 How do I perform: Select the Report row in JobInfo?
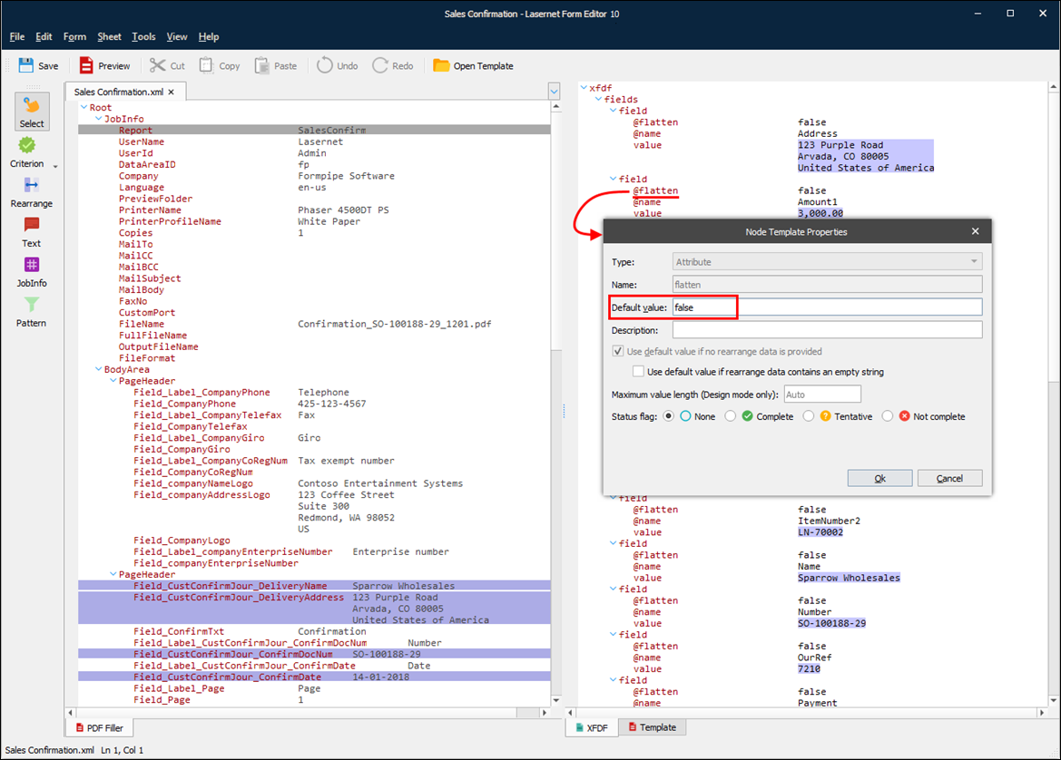[314, 131]
